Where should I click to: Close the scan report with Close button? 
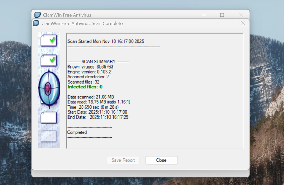(161, 160)
